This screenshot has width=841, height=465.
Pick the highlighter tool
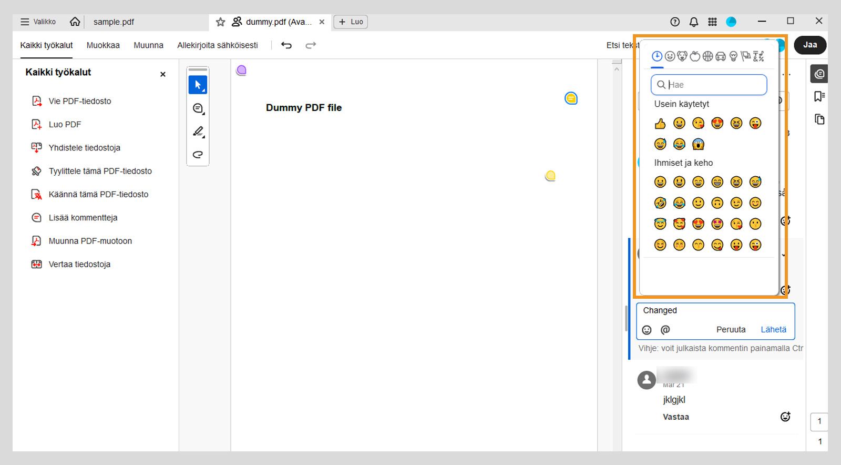198,132
